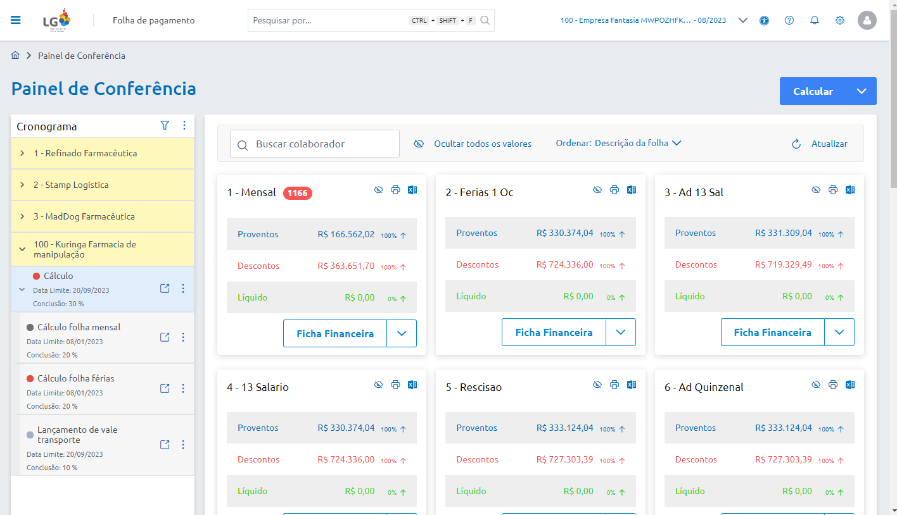Click Ficha Financeira on 2 - Ferias card
This screenshot has width=897, height=515.
coord(554,332)
